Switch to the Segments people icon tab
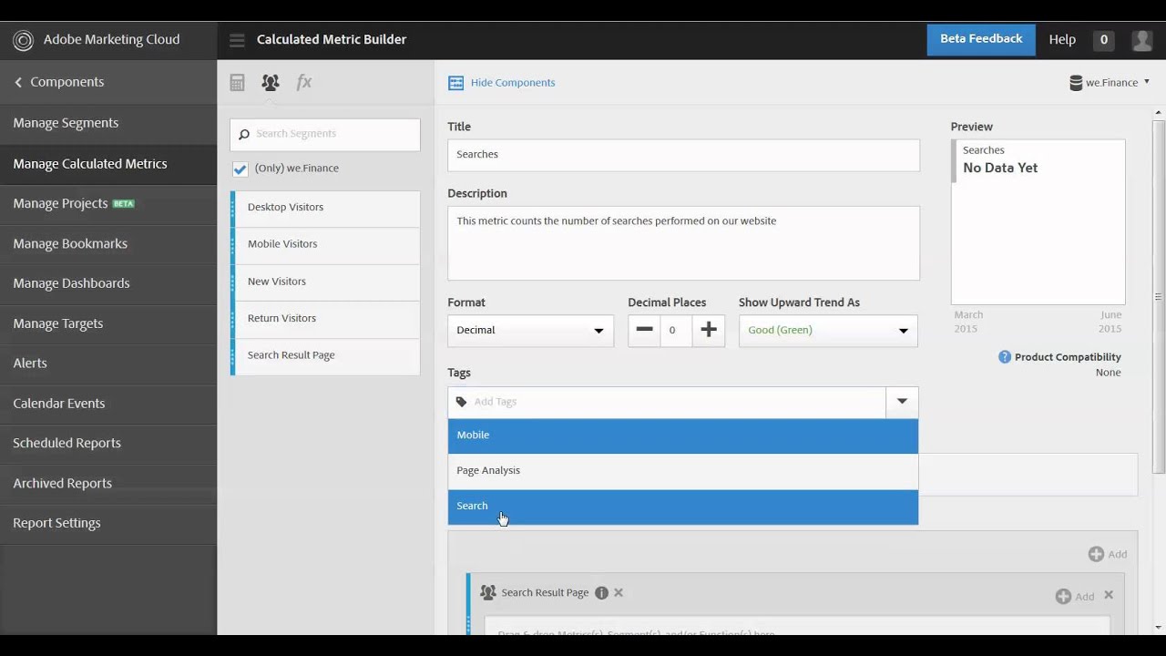This screenshot has height=656, width=1166. coord(270,83)
